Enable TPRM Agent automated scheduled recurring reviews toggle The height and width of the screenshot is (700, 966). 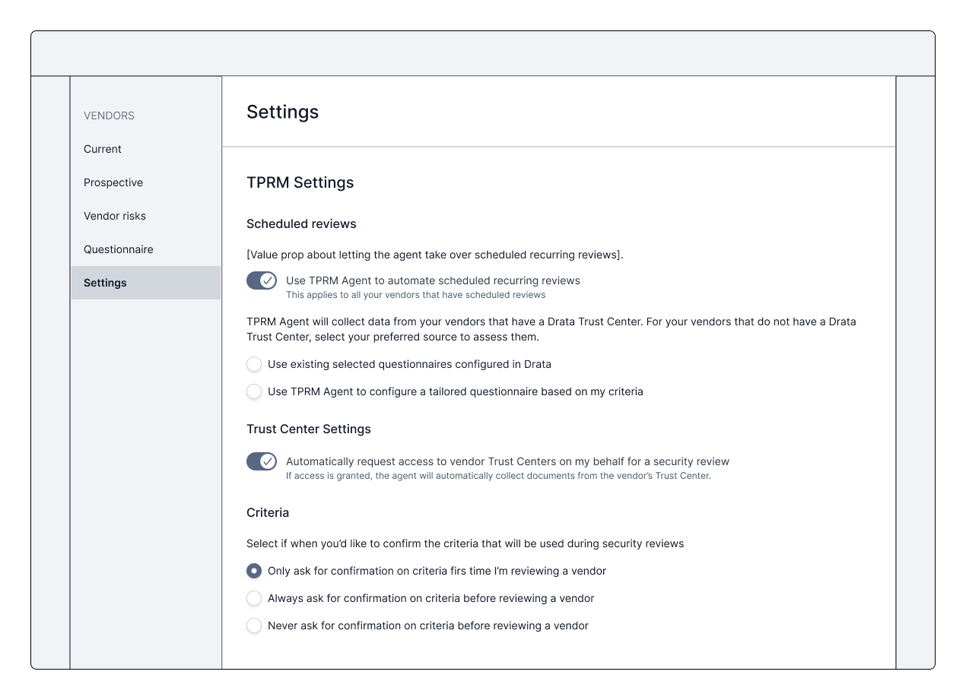261,280
